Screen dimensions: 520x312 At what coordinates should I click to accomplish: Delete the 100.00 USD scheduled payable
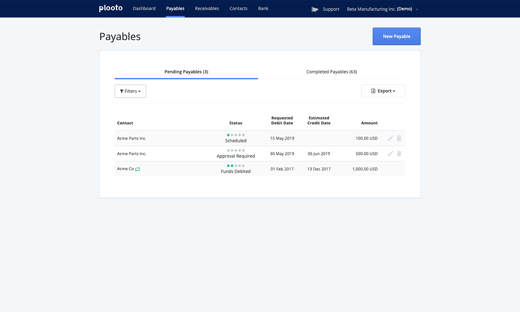click(399, 138)
